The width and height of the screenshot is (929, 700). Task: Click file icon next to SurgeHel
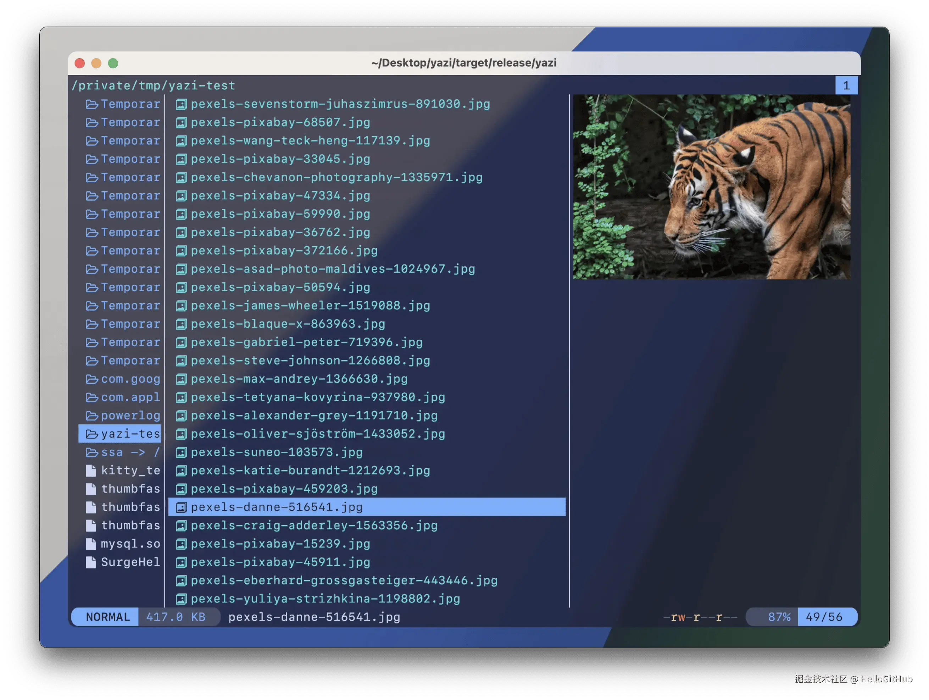(x=91, y=562)
